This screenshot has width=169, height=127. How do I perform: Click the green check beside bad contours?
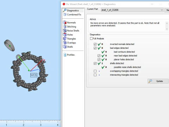[103, 52]
